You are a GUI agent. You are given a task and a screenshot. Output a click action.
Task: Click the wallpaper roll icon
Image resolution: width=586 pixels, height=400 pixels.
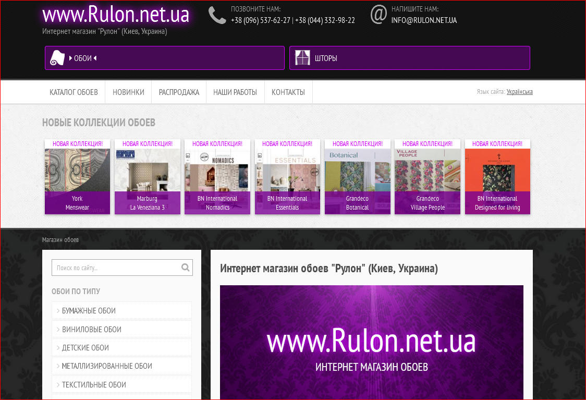(x=57, y=58)
